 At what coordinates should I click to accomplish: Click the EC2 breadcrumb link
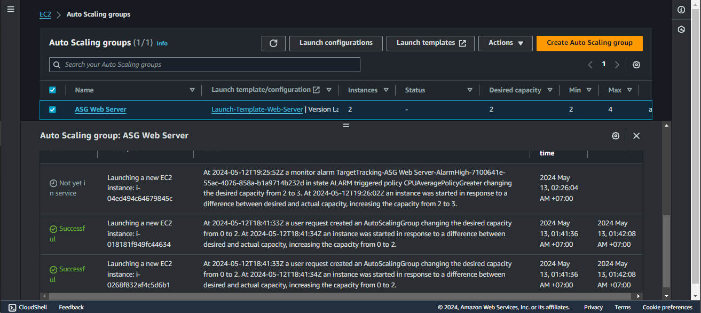45,14
